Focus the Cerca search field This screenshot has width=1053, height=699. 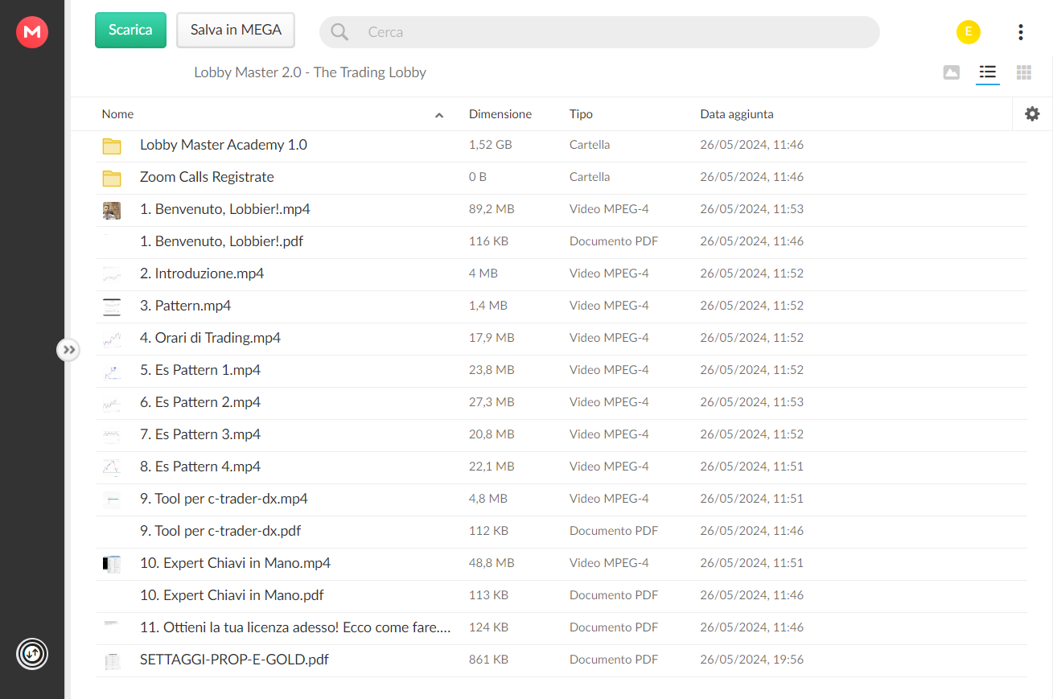click(x=599, y=32)
